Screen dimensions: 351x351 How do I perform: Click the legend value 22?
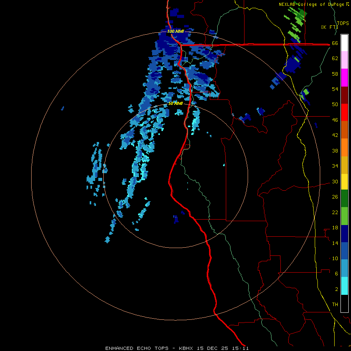coord(335,212)
